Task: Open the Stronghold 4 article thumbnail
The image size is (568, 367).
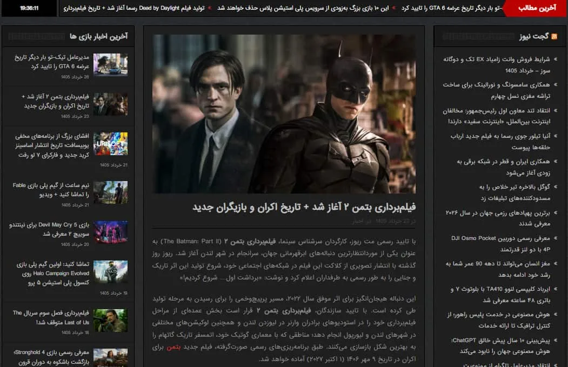Action: [110, 358]
